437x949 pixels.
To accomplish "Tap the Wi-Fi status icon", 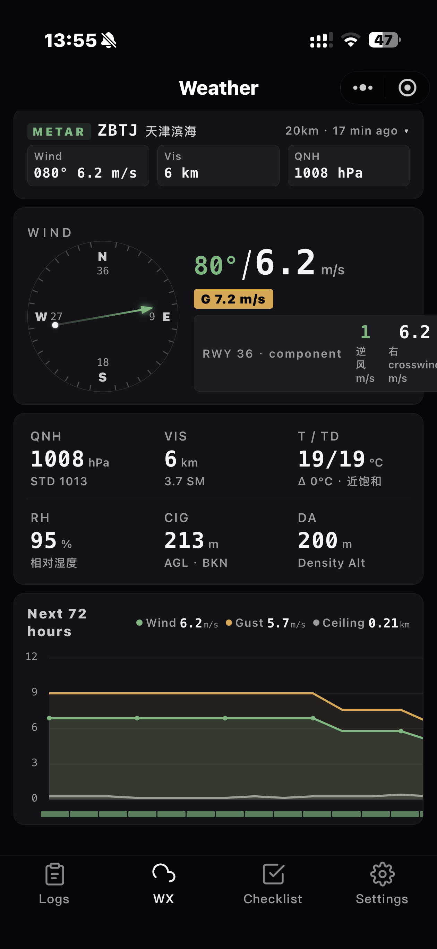I will coord(350,40).
